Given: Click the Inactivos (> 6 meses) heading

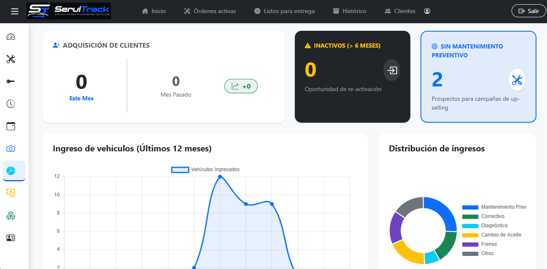Looking at the screenshot, I should click(342, 46).
